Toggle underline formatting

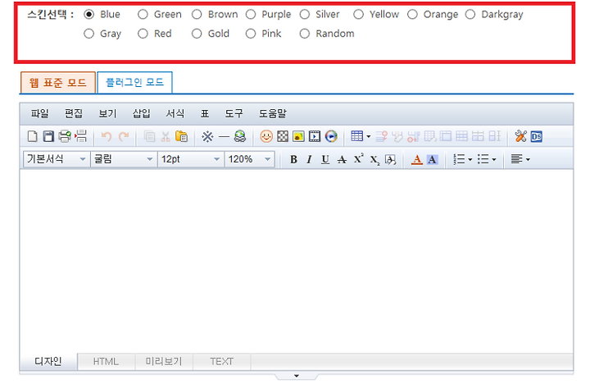pyautogui.click(x=325, y=160)
